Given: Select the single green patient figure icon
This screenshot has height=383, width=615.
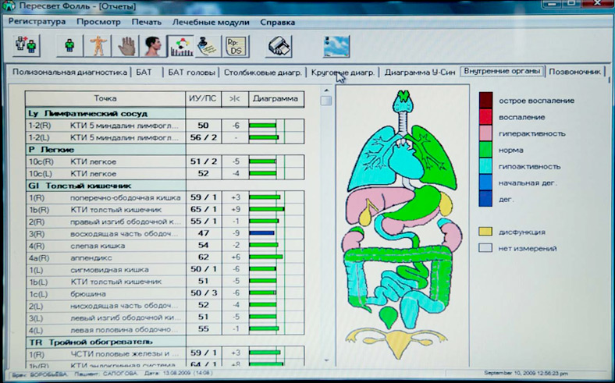Looking at the screenshot, I should pos(69,46).
